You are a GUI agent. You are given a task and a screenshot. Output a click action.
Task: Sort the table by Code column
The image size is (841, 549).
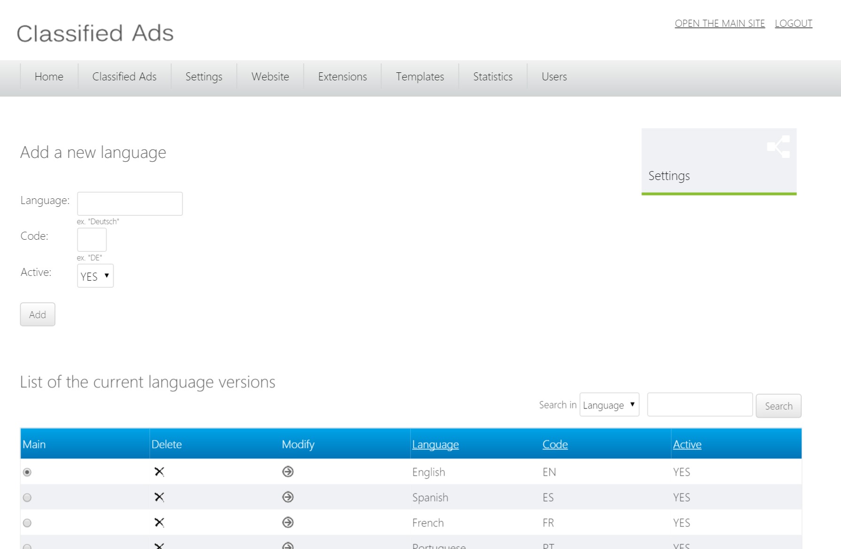pos(554,444)
